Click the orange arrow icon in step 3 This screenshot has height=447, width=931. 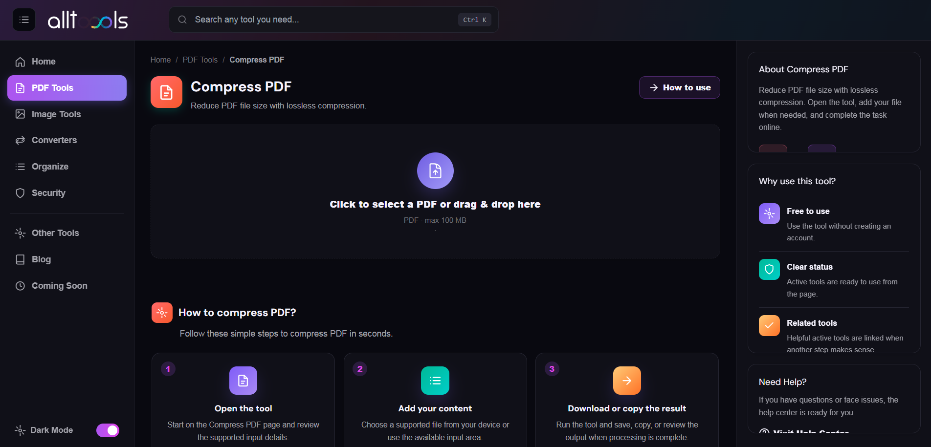pyautogui.click(x=627, y=381)
